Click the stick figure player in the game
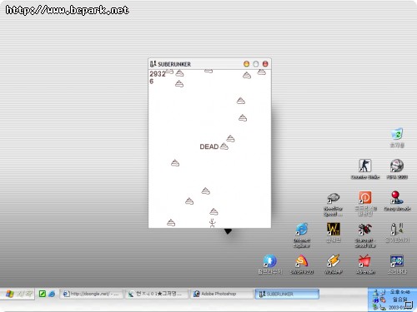The image size is (417, 312). [x=213, y=223]
